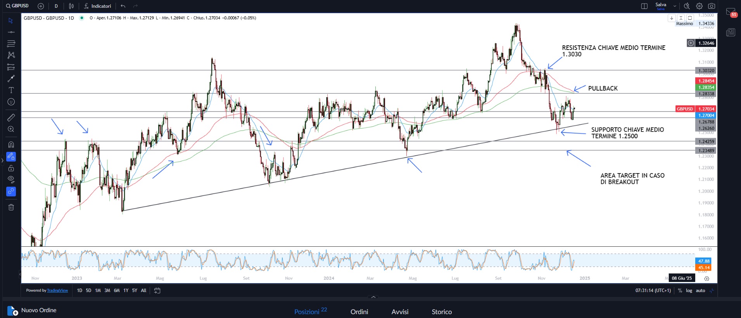Open the mailbox with 51 notifications
The height and width of the screenshot is (318, 741).
(x=731, y=12)
